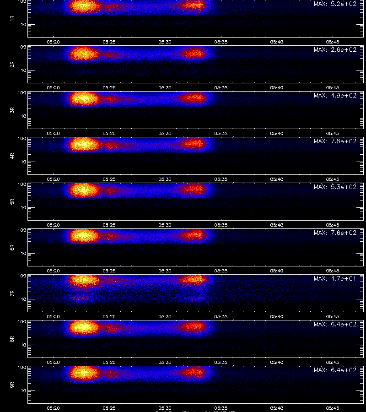Click the 10 y-axis label of 7R panel
The height and width of the screenshot is (412, 366).
(23, 299)
